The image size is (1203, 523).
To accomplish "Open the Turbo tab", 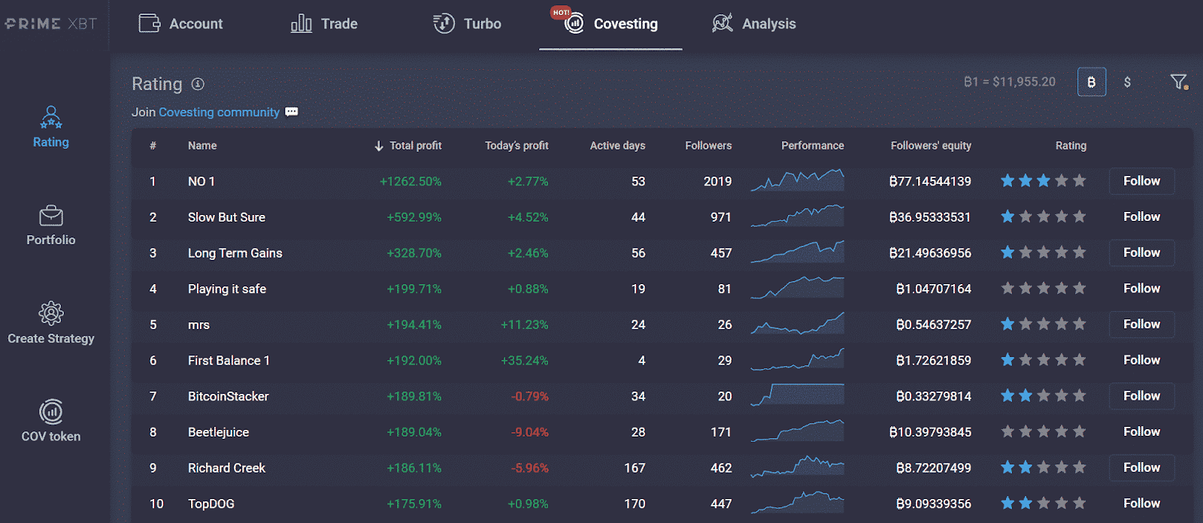I will [467, 24].
